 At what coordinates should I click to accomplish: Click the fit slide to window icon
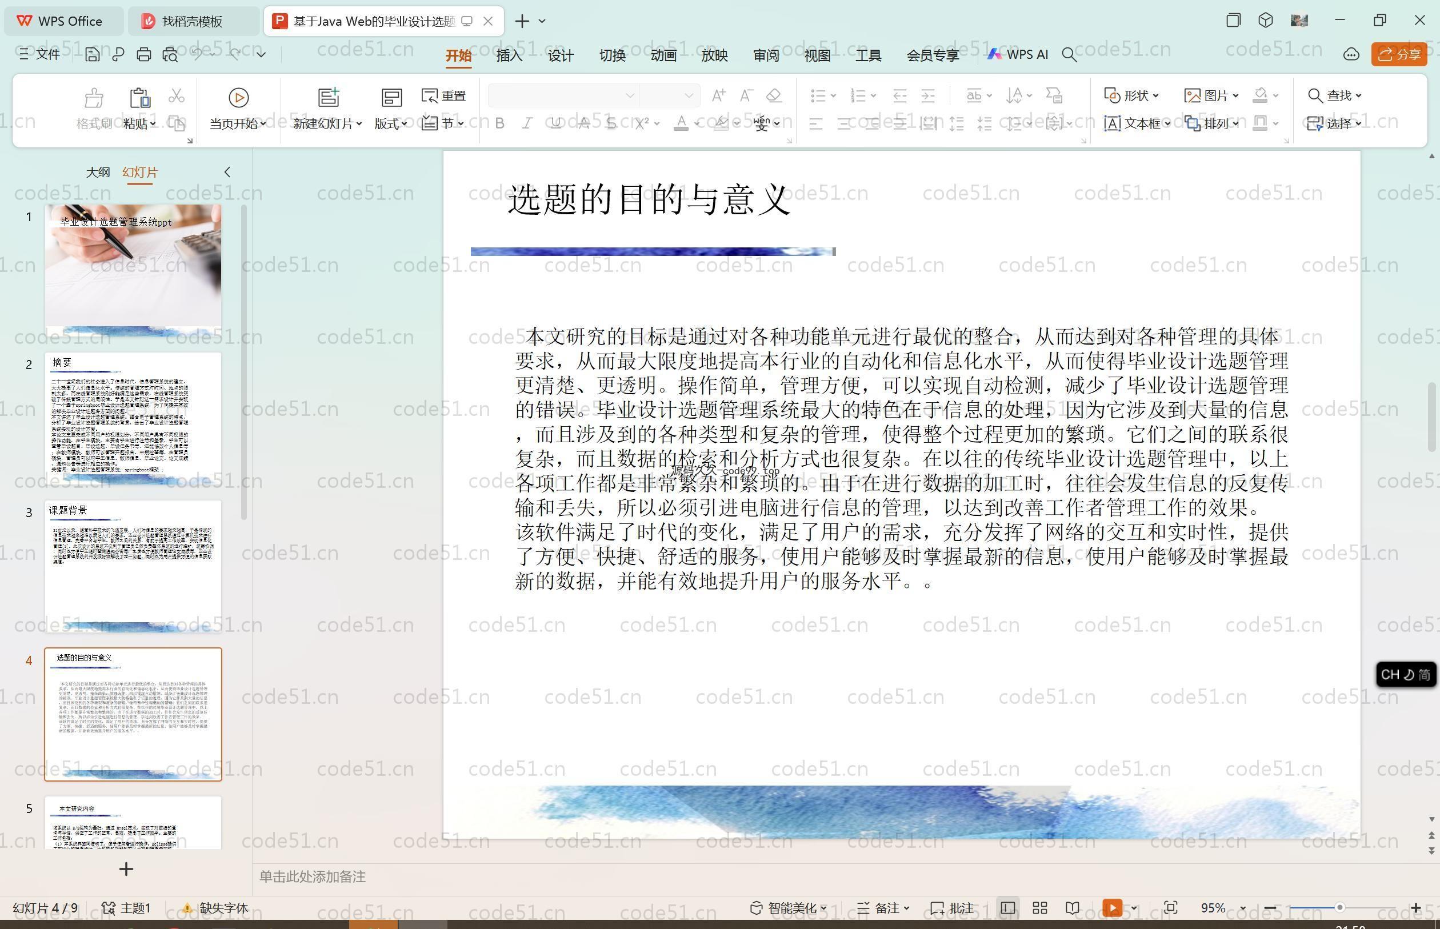coord(1170,908)
